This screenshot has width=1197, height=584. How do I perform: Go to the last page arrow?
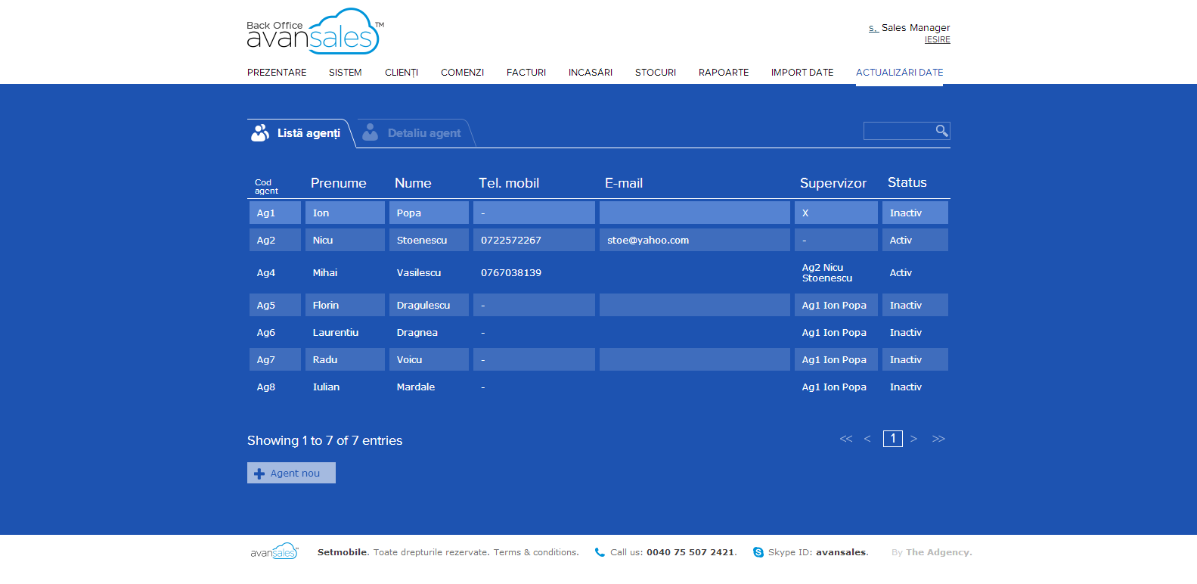point(938,439)
